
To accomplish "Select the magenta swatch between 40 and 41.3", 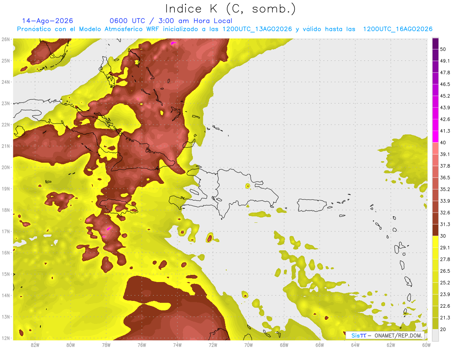I will tap(435, 137).
